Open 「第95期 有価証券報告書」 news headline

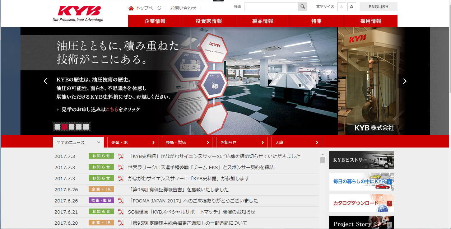[x=178, y=190]
